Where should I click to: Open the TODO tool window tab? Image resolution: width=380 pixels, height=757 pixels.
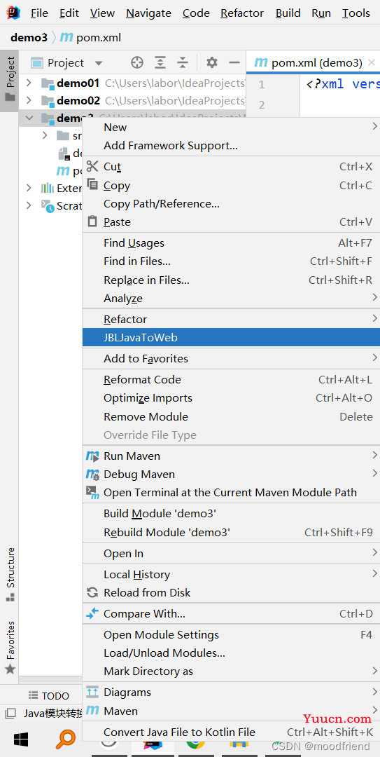coord(49,696)
